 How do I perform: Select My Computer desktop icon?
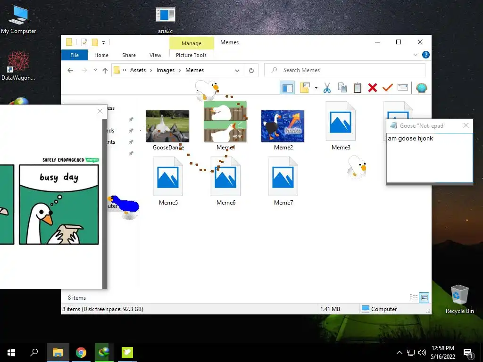coord(18,19)
